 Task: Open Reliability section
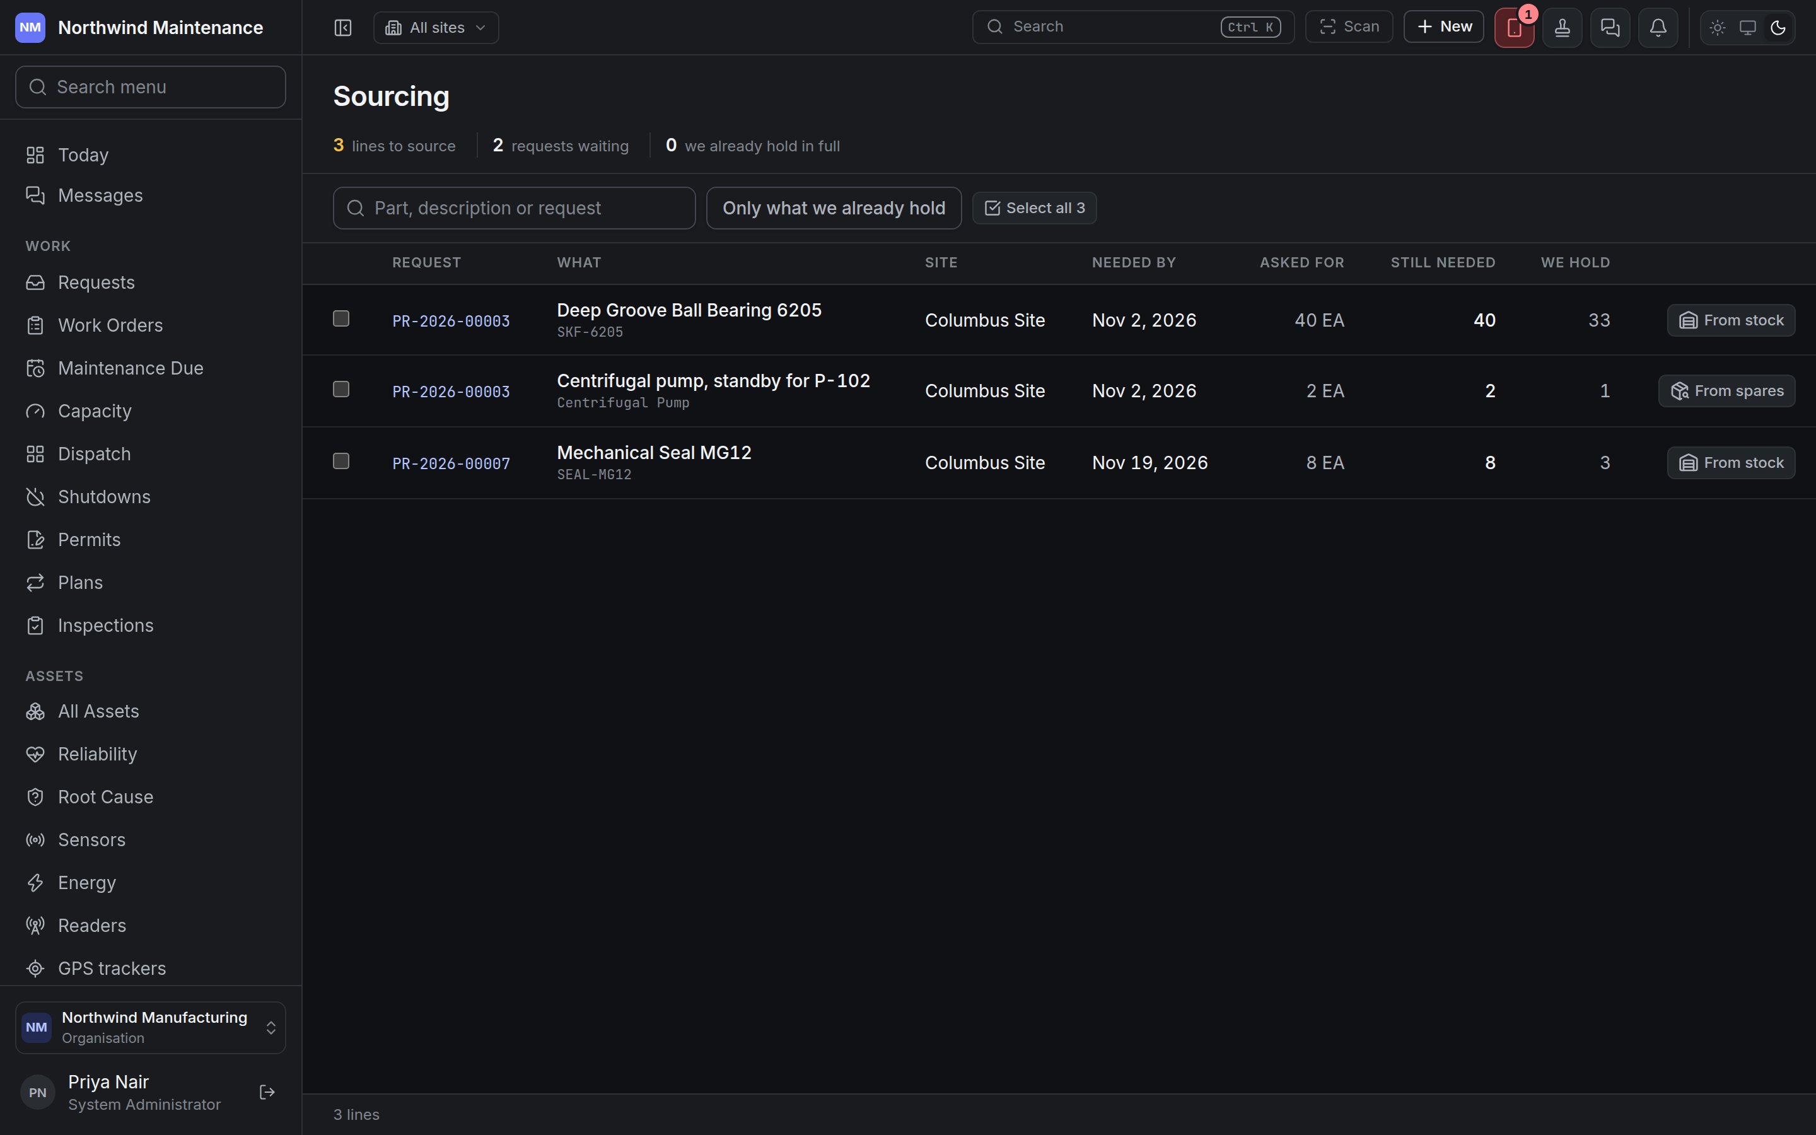[150, 754]
